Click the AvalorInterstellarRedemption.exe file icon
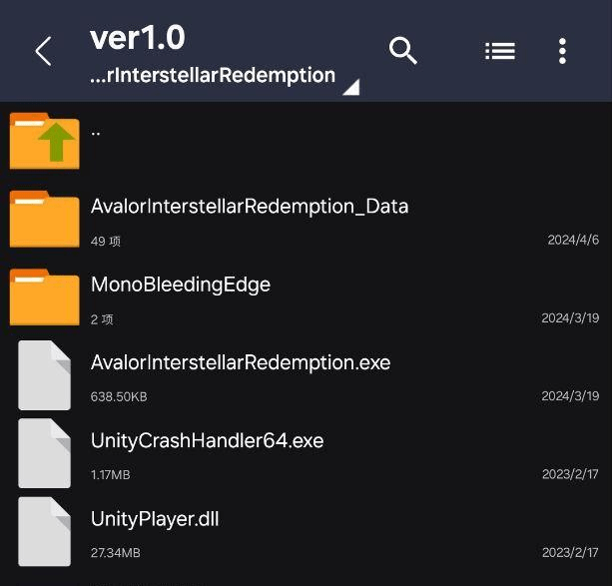612x586 pixels. tap(45, 374)
